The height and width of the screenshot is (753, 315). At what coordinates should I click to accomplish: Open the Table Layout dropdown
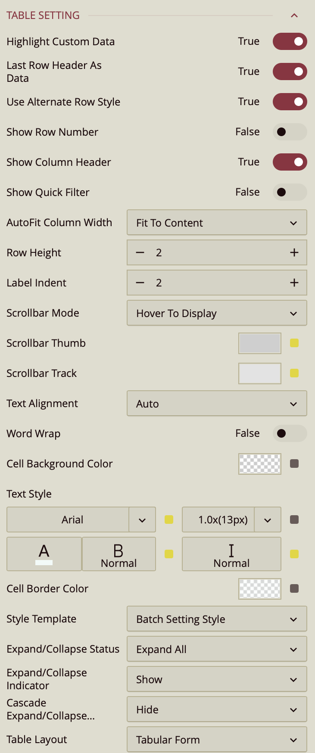[217, 740]
